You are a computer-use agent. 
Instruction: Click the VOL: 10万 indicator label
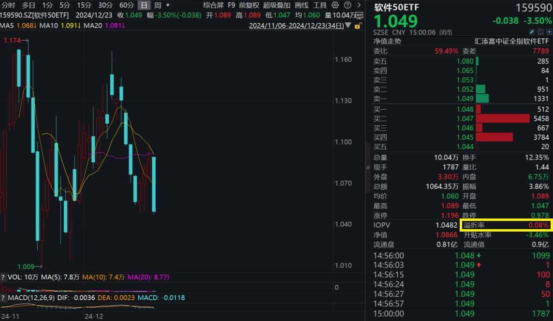pyautogui.click(x=23, y=277)
